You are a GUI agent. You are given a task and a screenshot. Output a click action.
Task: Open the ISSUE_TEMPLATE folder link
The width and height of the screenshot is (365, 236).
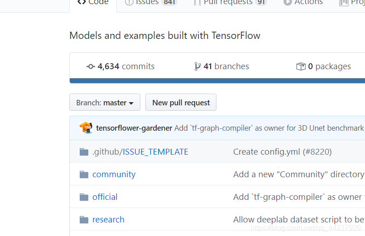tap(155, 152)
